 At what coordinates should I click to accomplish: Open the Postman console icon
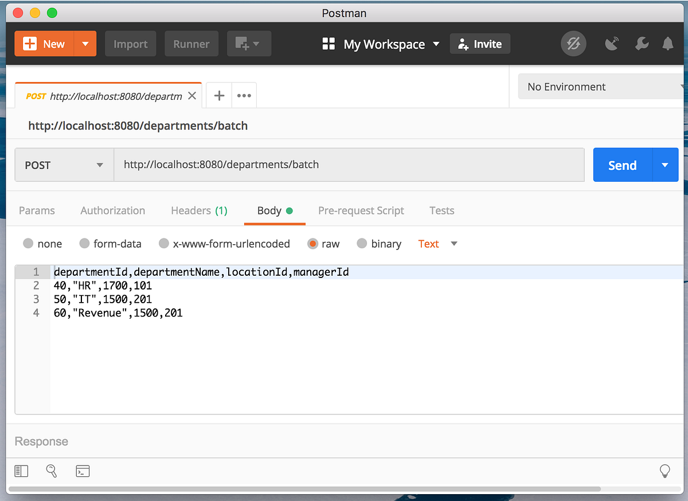click(x=83, y=471)
